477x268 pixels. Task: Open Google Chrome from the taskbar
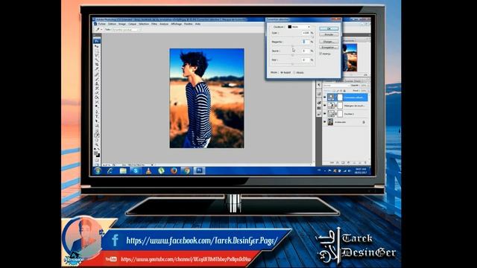pos(187,170)
